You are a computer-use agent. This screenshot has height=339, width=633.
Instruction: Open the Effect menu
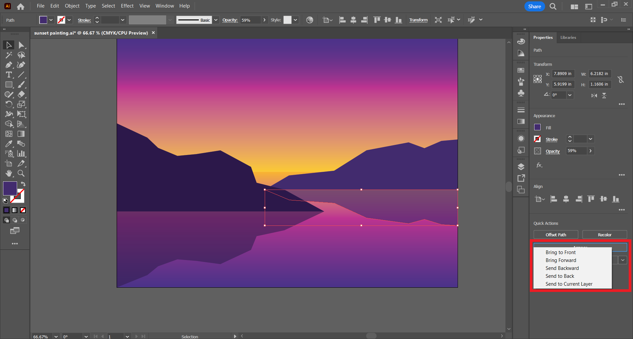(127, 6)
